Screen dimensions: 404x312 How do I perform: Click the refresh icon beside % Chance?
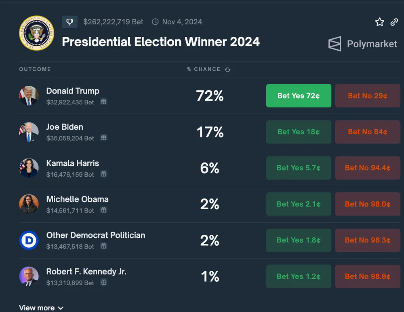228,70
